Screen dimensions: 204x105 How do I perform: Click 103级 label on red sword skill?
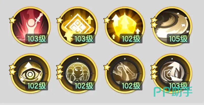coord(36,38)
